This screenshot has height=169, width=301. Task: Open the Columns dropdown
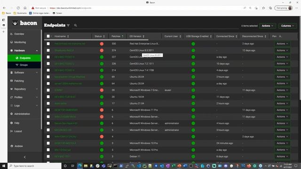pos(287,26)
